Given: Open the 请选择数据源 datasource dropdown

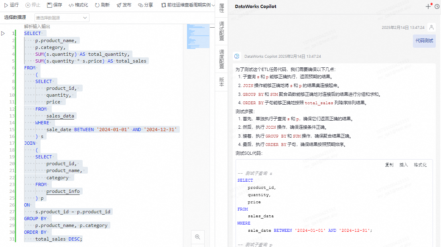Looking at the screenshot, I should pyautogui.click(x=62, y=18).
